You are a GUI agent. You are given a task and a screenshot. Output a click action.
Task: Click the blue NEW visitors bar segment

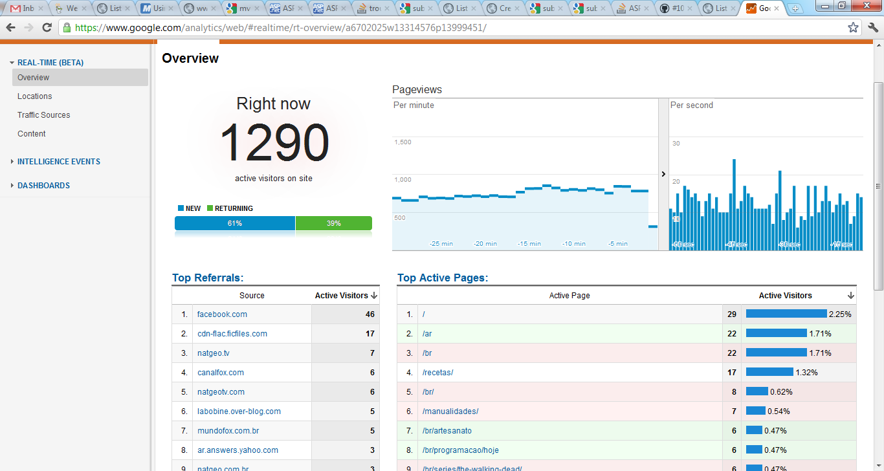pyautogui.click(x=235, y=223)
